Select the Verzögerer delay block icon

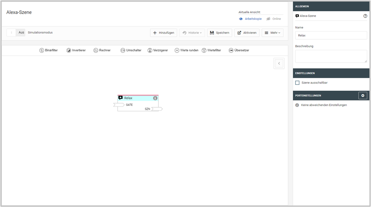150,50
